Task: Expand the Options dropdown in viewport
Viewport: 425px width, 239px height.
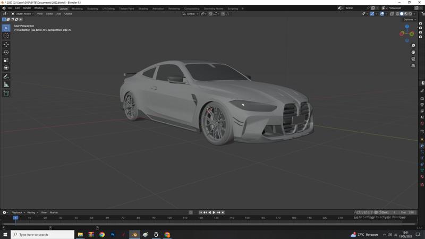Action: (x=409, y=20)
